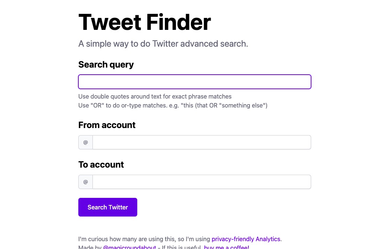Image resolution: width=373 pixels, height=249 pixels.
Task: Click the double quotes hint text
Action: click(x=155, y=96)
